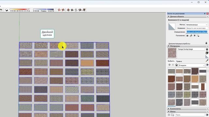Toggle receive shadows for component
209x117 pixels.
195,36
